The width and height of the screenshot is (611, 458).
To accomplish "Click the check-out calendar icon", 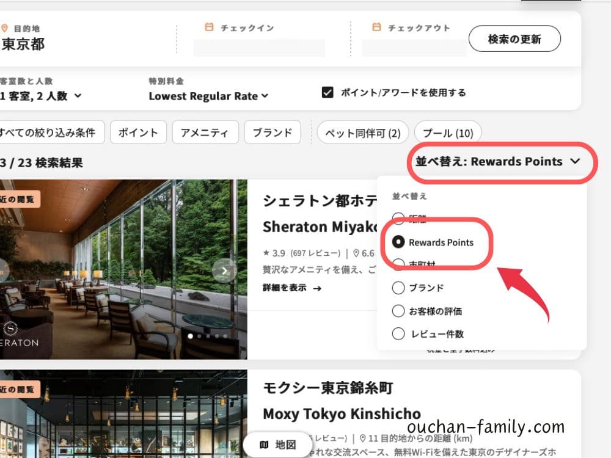I will tap(376, 27).
